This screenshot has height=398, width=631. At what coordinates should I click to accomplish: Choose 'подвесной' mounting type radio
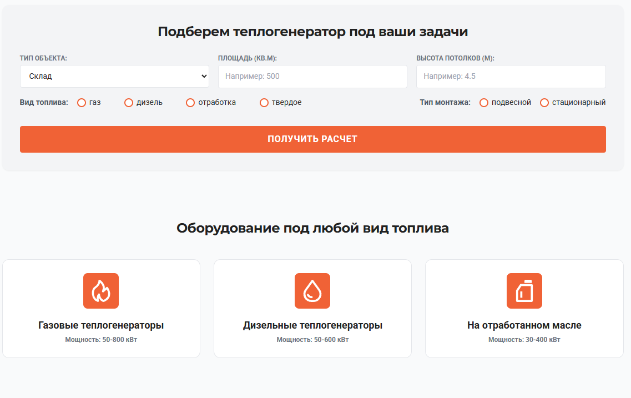pos(484,103)
